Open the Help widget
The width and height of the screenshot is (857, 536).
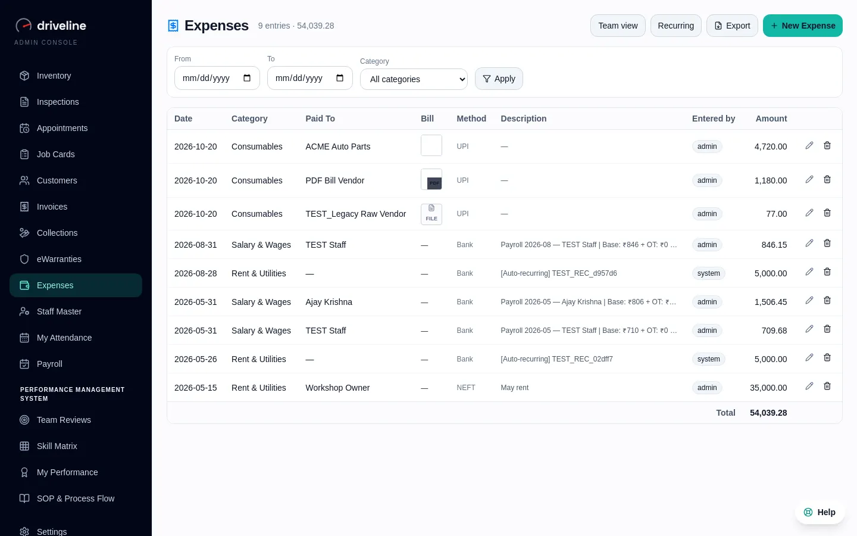point(820,512)
